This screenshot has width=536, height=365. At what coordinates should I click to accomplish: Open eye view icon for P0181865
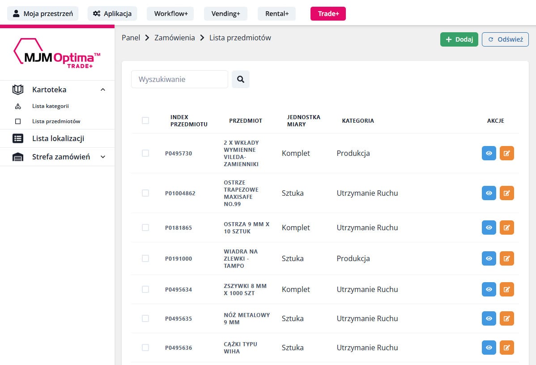(489, 228)
